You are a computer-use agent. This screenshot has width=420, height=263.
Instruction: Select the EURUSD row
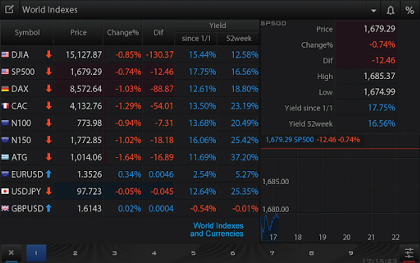pyautogui.click(x=130, y=174)
